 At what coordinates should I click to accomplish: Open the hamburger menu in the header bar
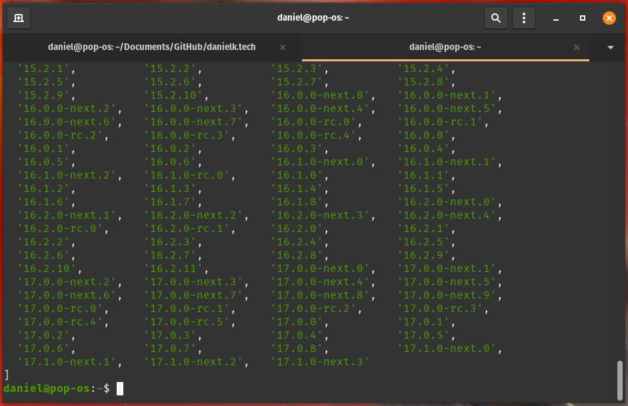point(524,18)
